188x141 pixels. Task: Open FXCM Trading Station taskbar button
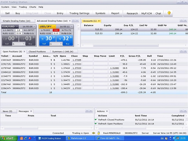51,138
